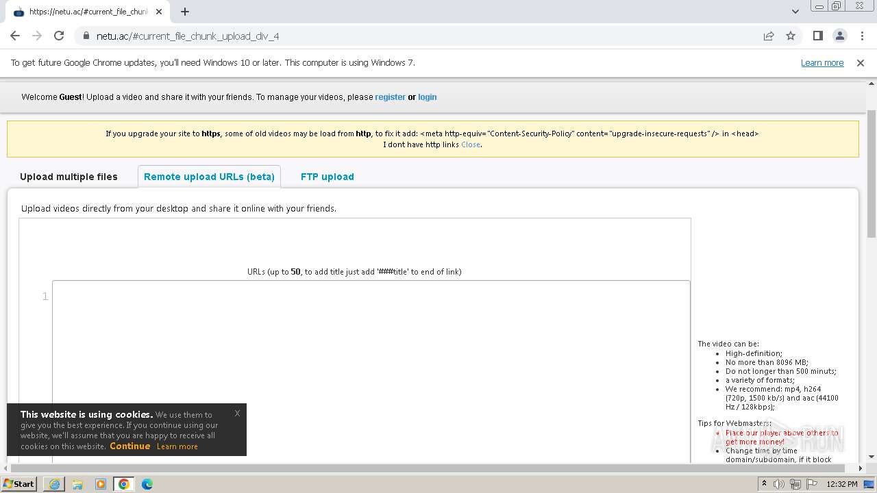Viewport: 877px width, 493px height.
Task: Open the network status tray icon
Action: [795, 484]
